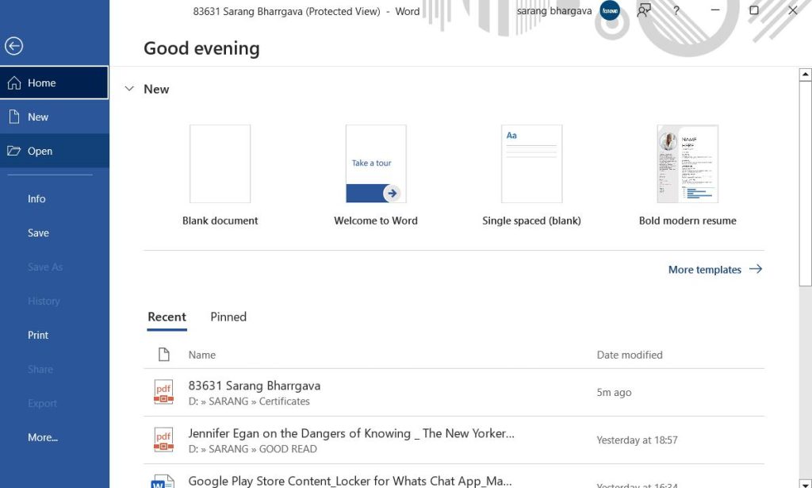The width and height of the screenshot is (812, 488).
Task: Click the Open folder icon
Action: (x=13, y=151)
